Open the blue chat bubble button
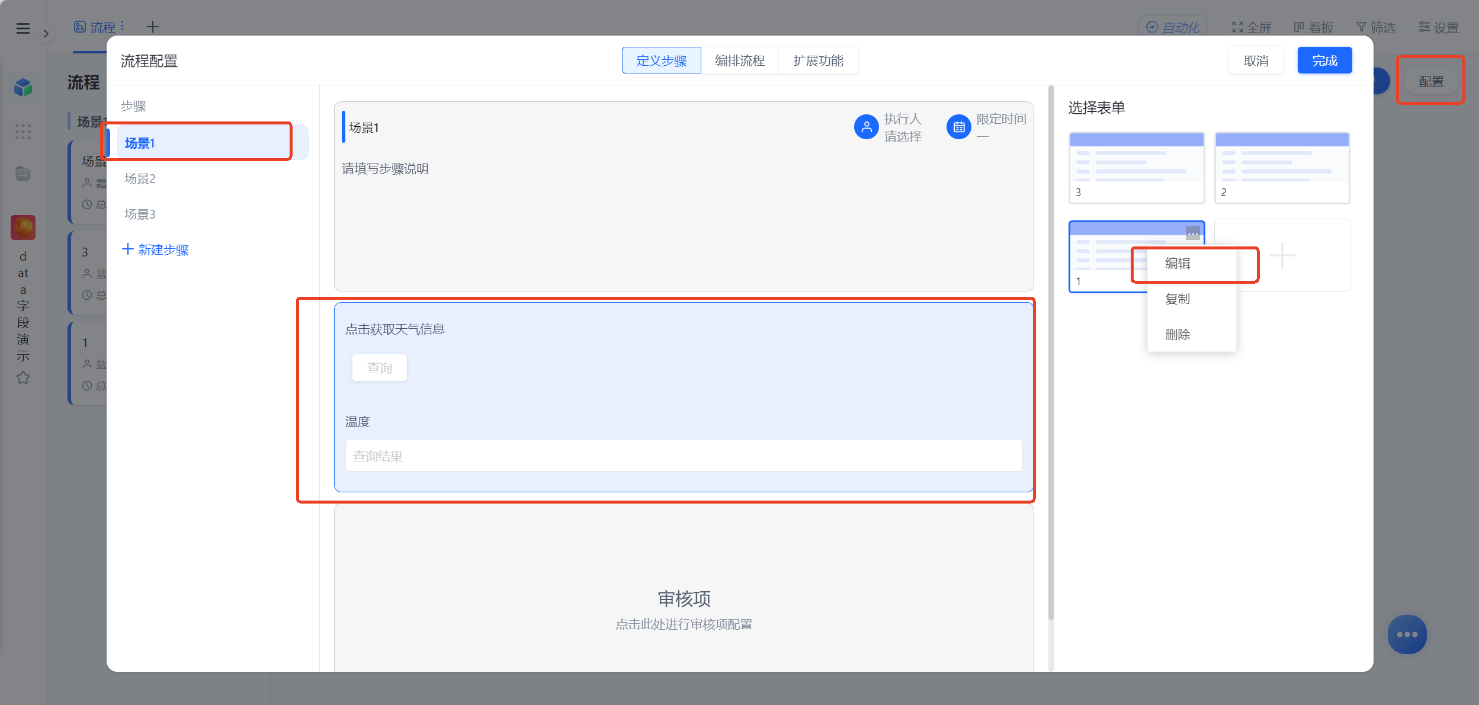This screenshot has height=705, width=1479. point(1407,634)
